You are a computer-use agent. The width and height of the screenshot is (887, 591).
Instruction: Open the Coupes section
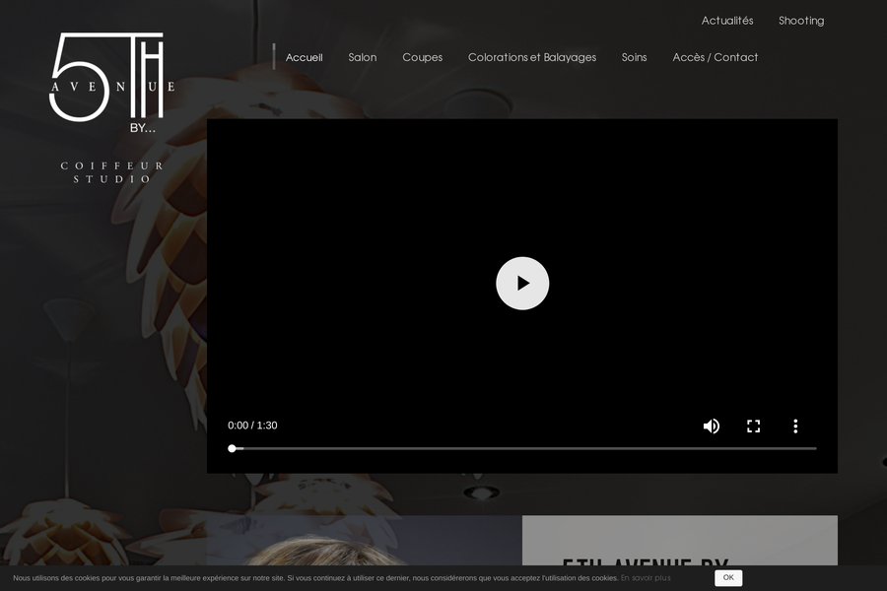point(423,58)
